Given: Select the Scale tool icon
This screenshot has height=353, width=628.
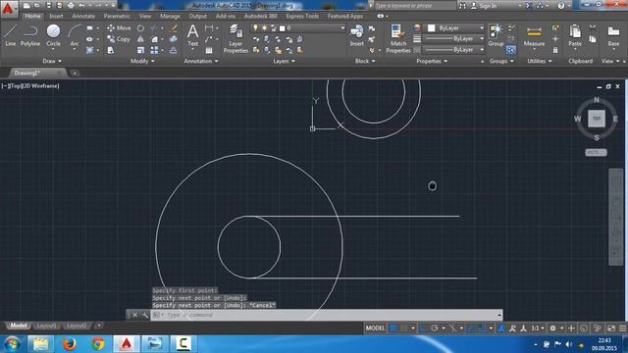Looking at the screenshot, I should click(140, 50).
